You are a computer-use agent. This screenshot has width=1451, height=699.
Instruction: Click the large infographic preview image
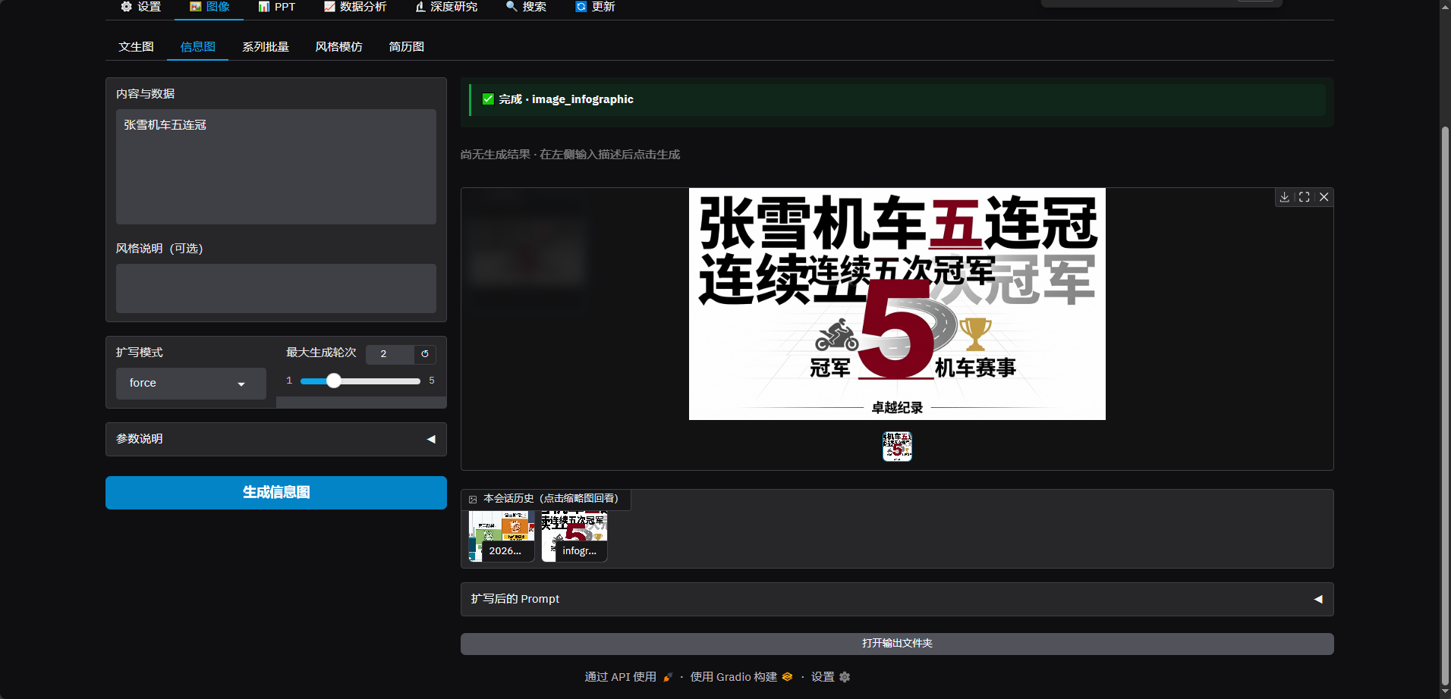click(x=897, y=304)
